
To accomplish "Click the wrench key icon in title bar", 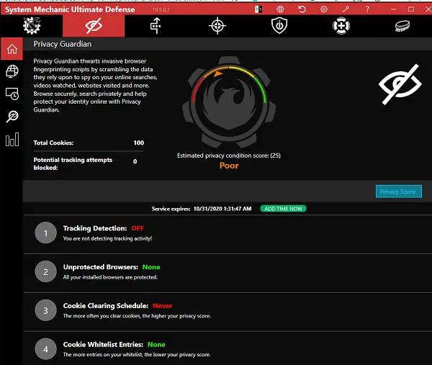I will [x=346, y=9].
